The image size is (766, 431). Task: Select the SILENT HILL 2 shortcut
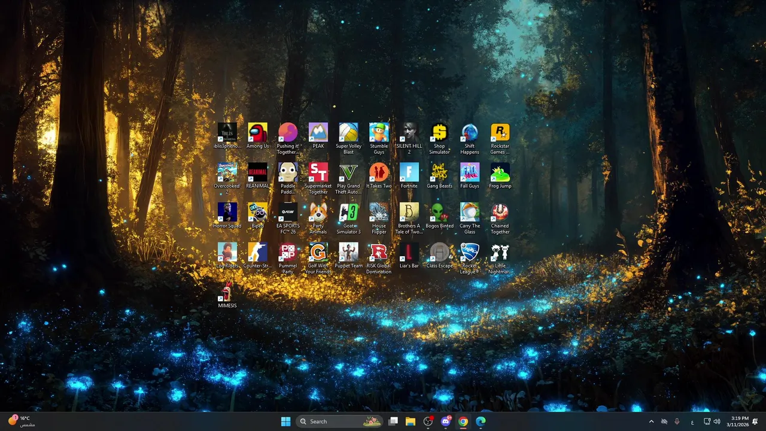(409, 139)
